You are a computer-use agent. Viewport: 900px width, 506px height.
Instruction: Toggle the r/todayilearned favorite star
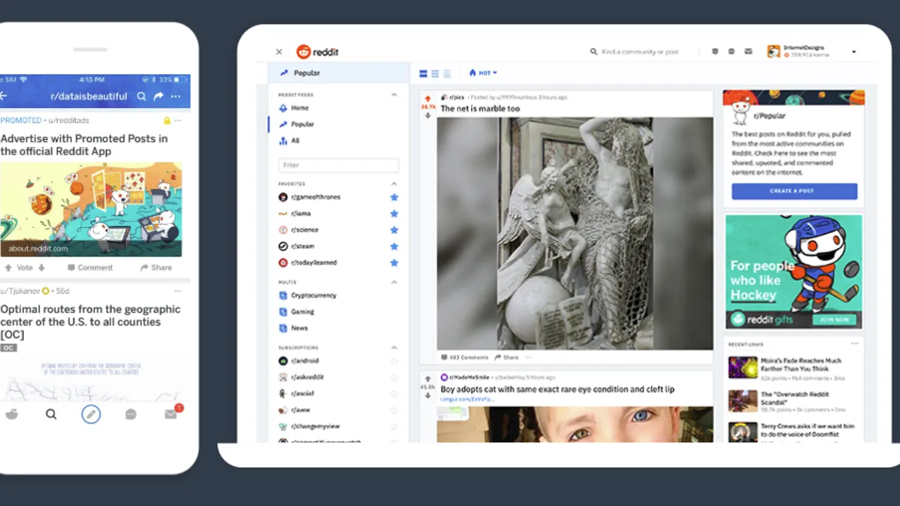click(394, 263)
